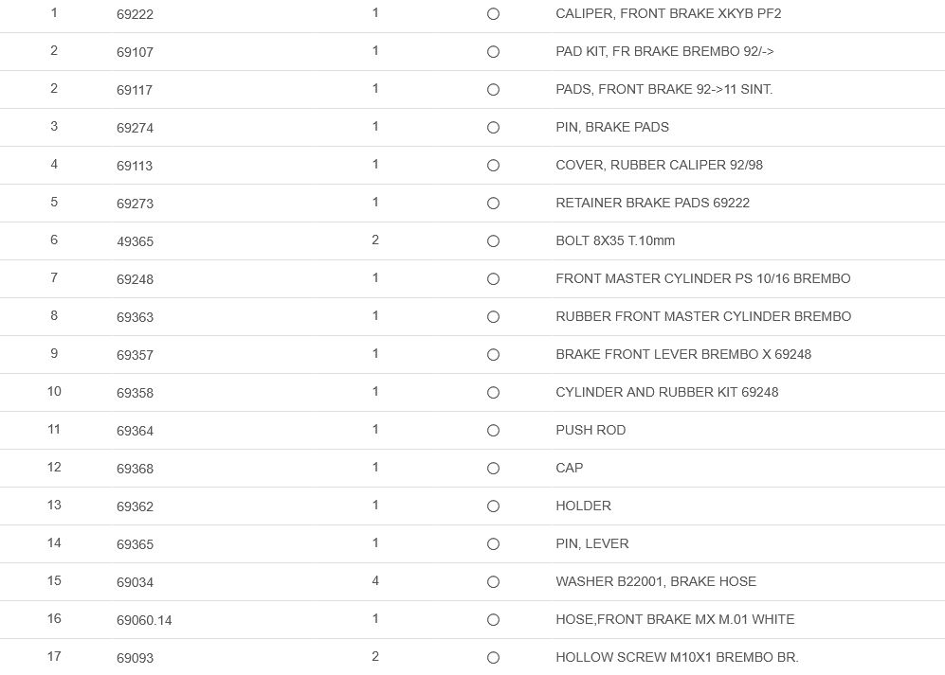Click part number 69117
945x675 pixels.
(135, 90)
